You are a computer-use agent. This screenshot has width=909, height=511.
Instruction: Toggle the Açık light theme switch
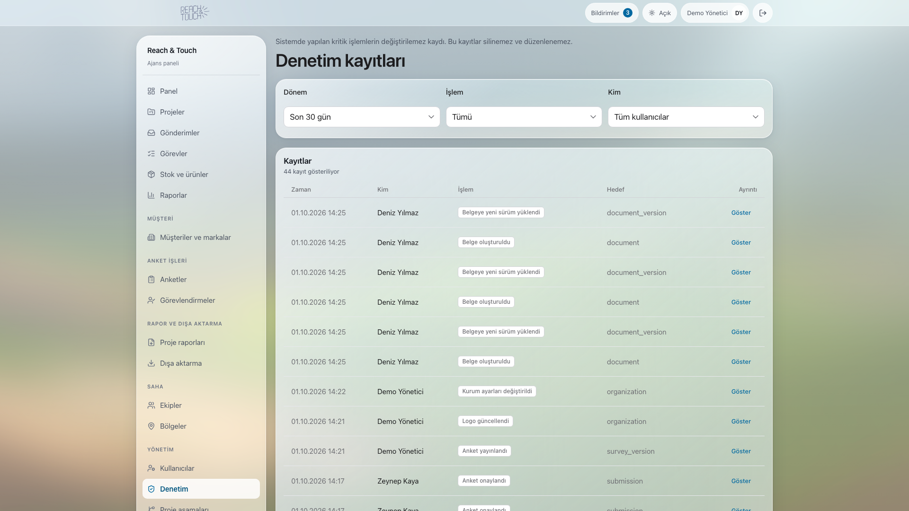[659, 13]
